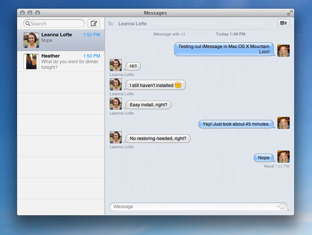This screenshot has width=312, height=235.
Task: Click the "Hi!!" message bubble
Action: click(x=133, y=66)
